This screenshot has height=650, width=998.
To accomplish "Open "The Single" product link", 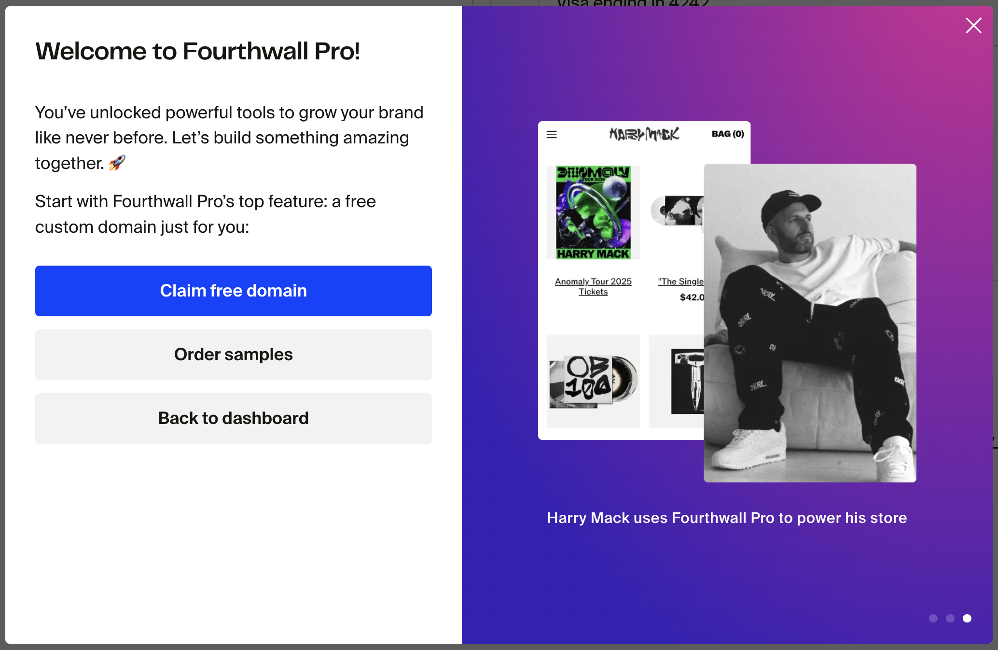I will [x=680, y=282].
